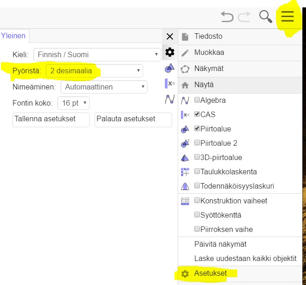Uncheck the CAS view checkbox
The width and height of the screenshot is (306, 285).
tap(197, 114)
